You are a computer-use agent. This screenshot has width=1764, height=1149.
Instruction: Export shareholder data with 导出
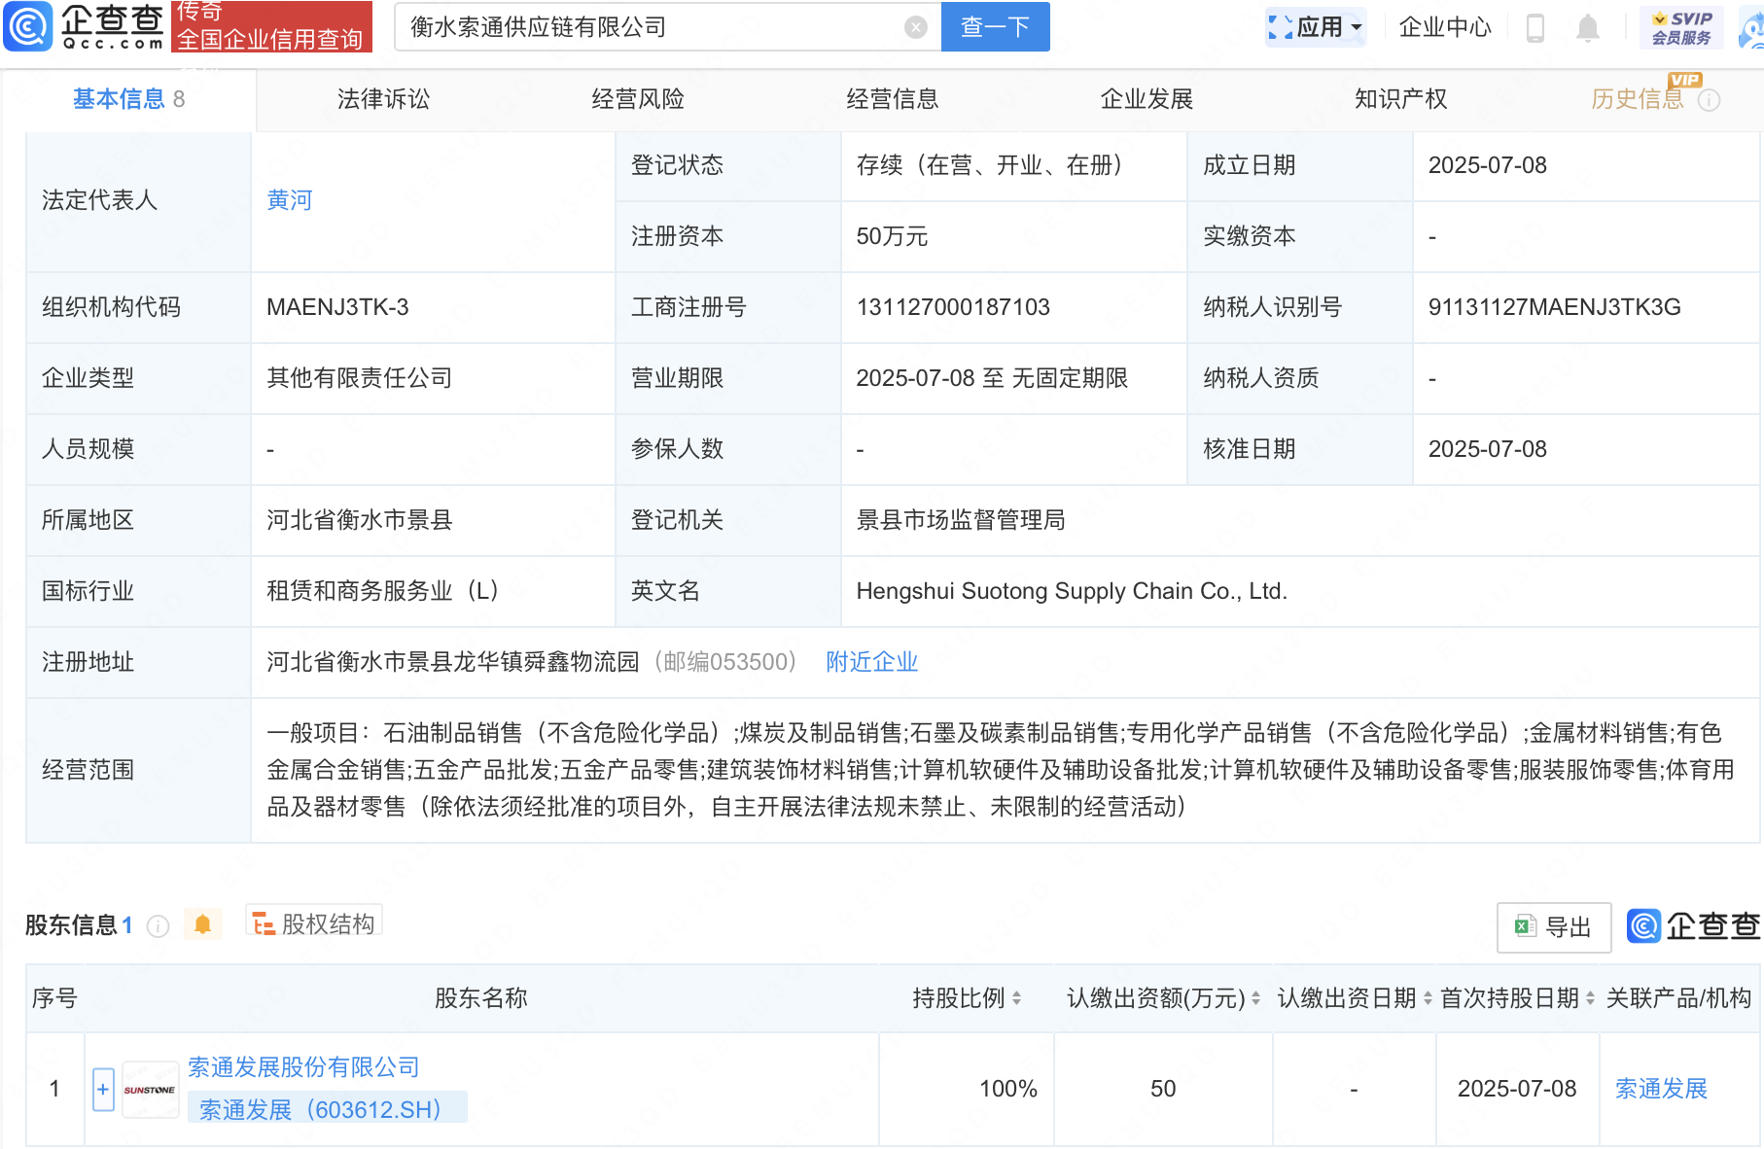click(1554, 927)
